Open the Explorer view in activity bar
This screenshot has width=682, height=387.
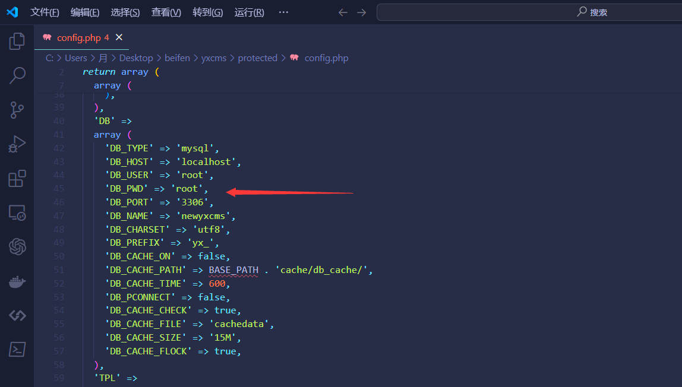(17, 41)
